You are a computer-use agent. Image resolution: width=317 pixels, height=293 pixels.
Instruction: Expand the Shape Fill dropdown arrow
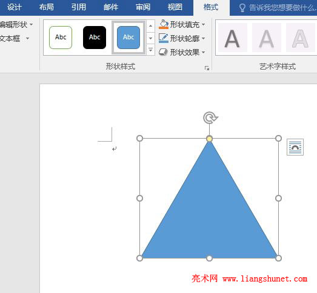tap(204, 25)
